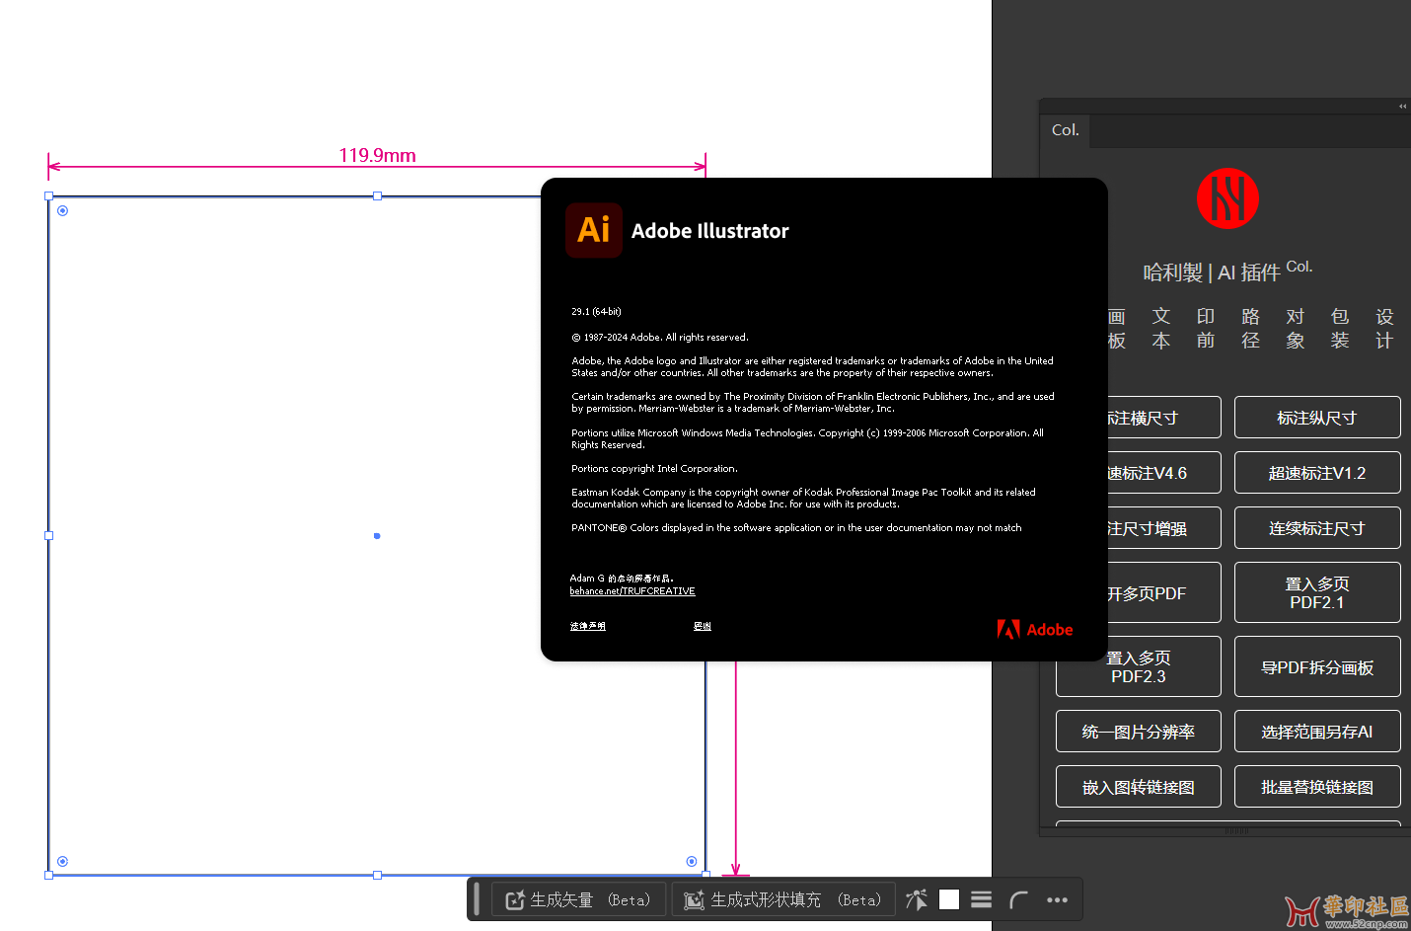This screenshot has height=931, width=1411.
Task: Click the corner radius icon
Action: 1018,899
